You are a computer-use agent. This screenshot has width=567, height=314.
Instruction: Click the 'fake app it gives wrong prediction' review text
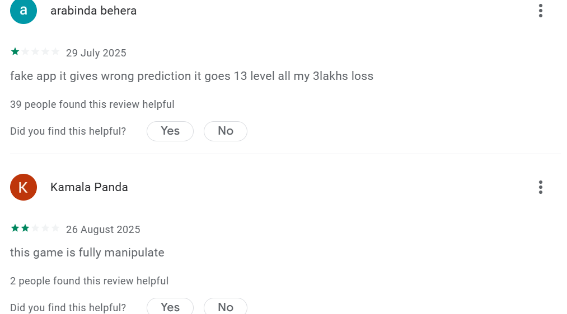[x=191, y=76]
